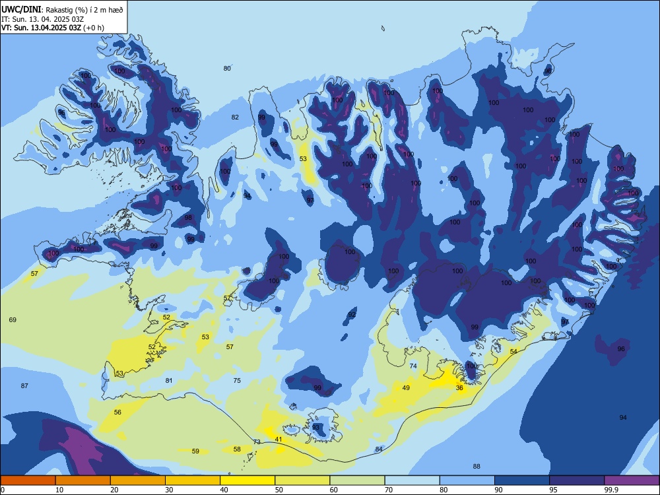Select the 'VT: Sun. 13.04.2025 03Z (+0 h)' line
The height and width of the screenshot is (495, 660).
[x=53, y=28]
